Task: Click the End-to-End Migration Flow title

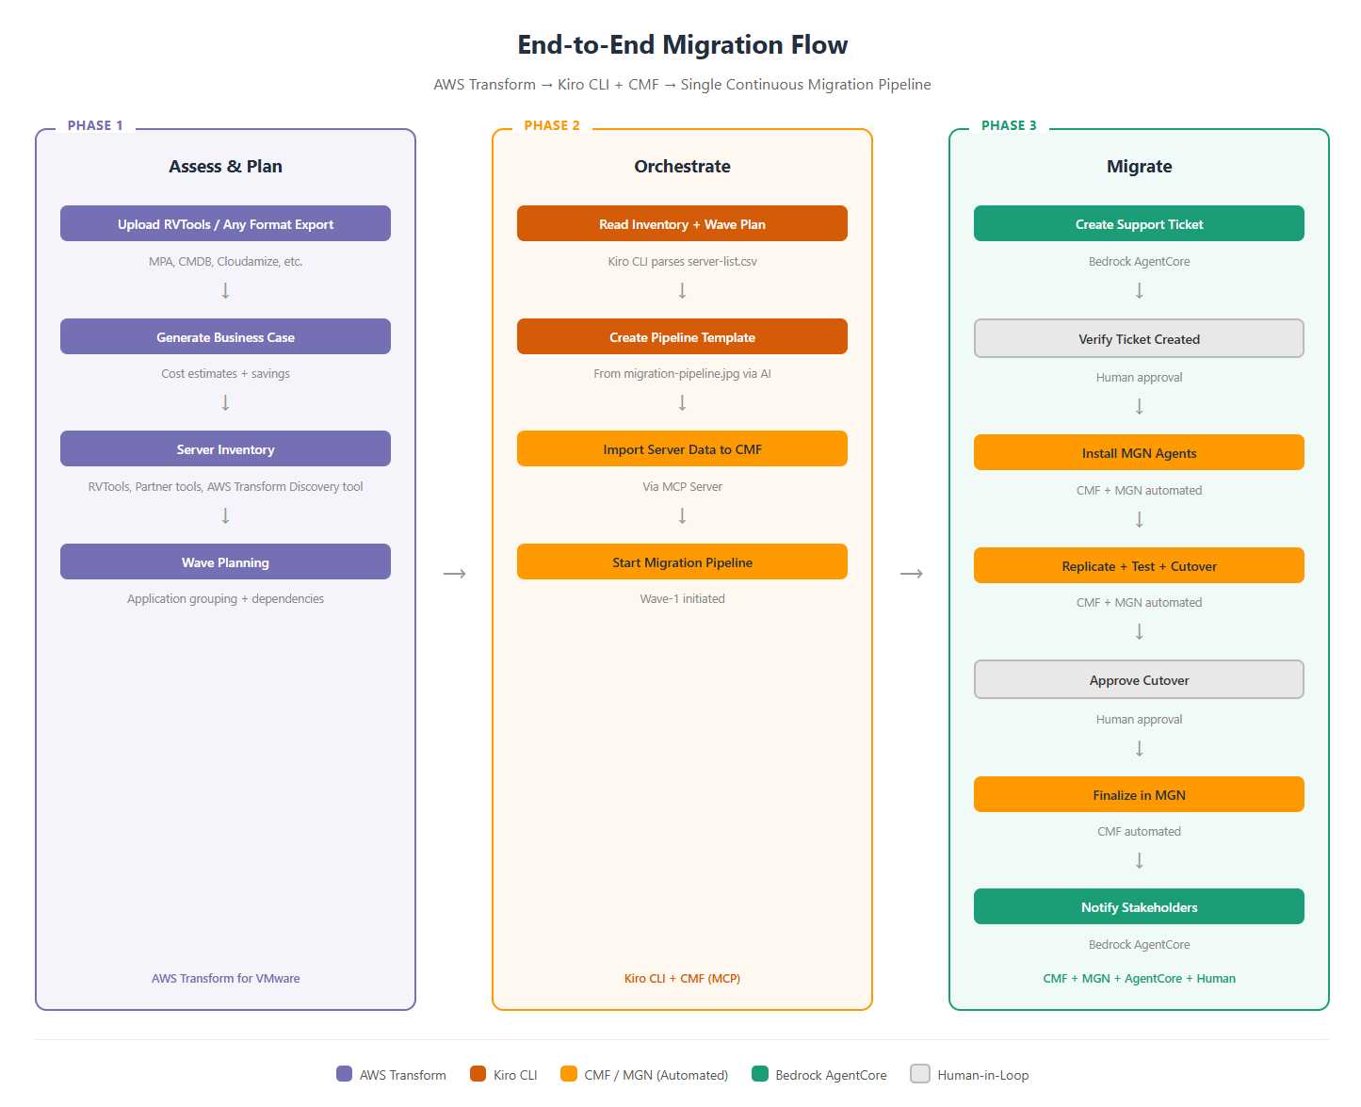Action: (x=682, y=45)
